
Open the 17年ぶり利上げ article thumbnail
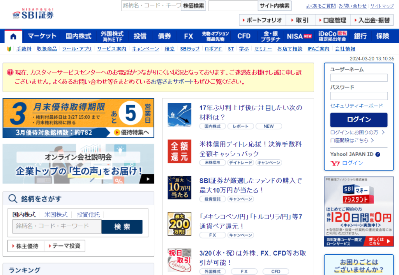coord(179,115)
